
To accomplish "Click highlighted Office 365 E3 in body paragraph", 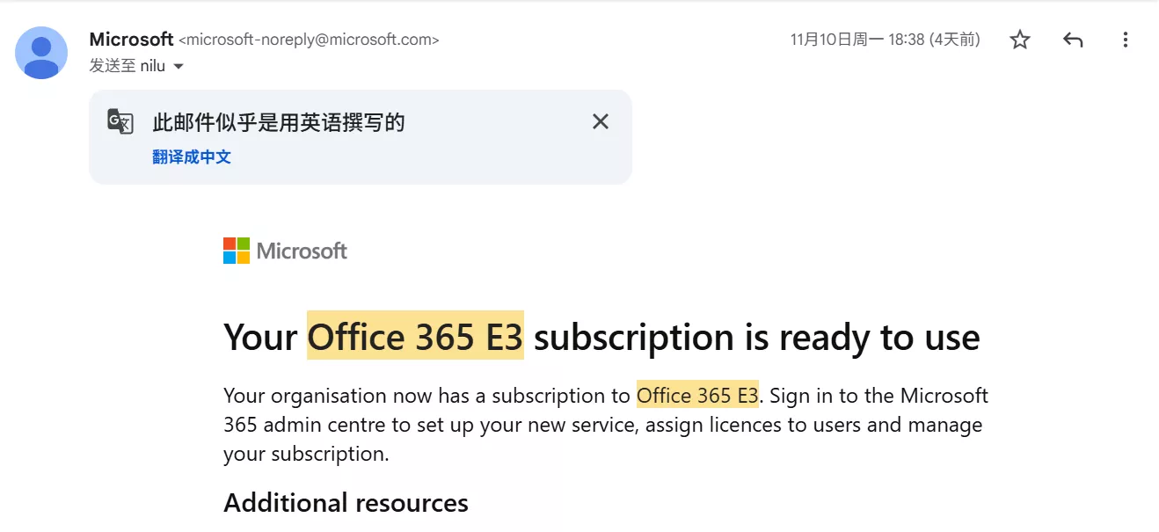I will (697, 396).
